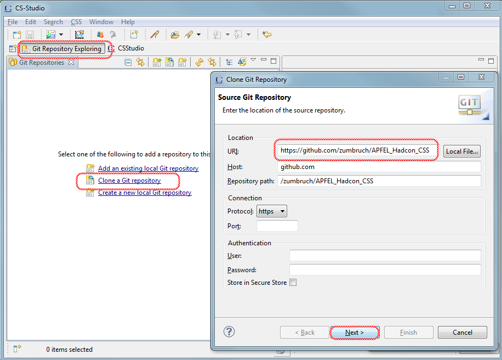
Task: Click Create a new local Git repository link
Action: [x=145, y=193]
